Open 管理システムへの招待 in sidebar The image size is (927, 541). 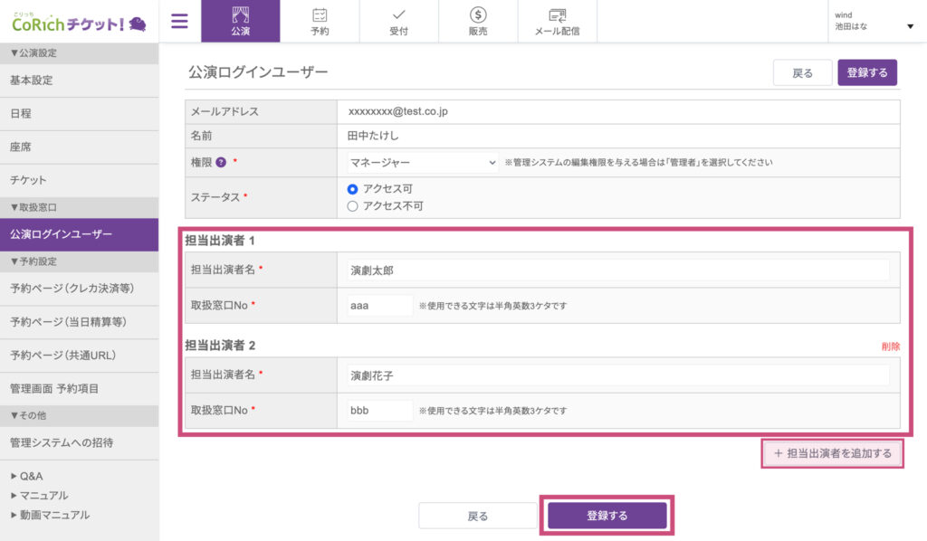62,443
